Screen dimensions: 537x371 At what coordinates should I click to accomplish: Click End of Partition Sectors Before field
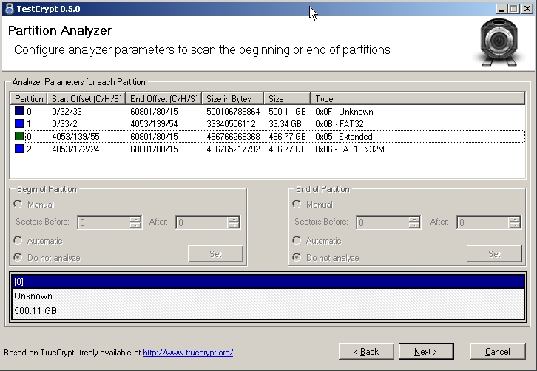tap(382, 222)
